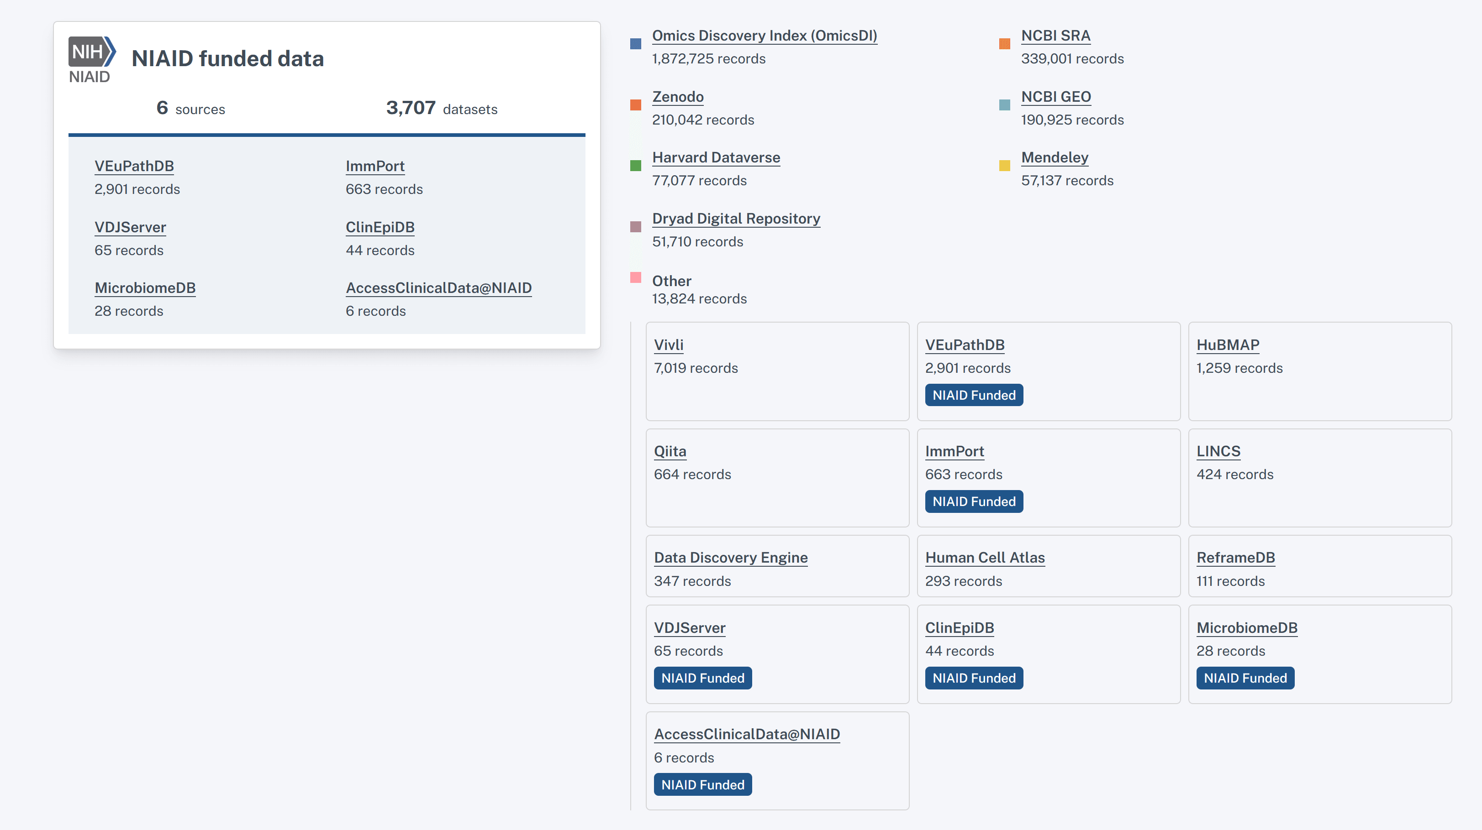Open MicrobiomeDB link in NIAID funded data card
Viewport: 1482px width, 830px height.
145,288
